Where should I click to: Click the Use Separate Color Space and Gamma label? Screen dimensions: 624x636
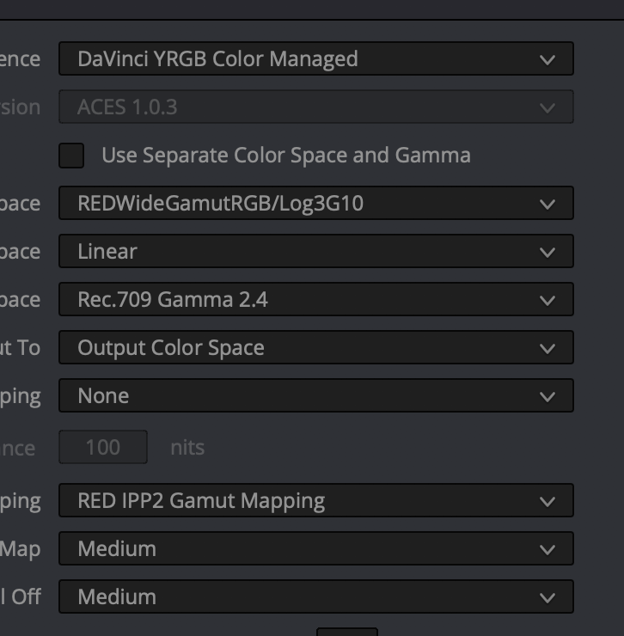286,156
